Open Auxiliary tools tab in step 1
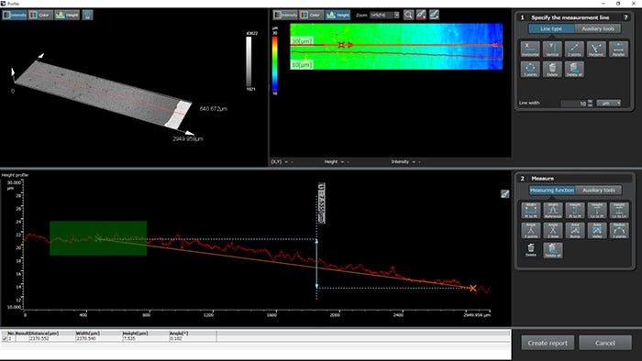This screenshot has width=642, height=361. pos(598,28)
